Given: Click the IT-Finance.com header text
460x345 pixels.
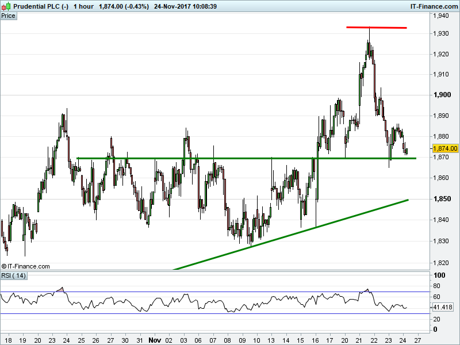Looking at the screenshot, I should pos(434,6).
